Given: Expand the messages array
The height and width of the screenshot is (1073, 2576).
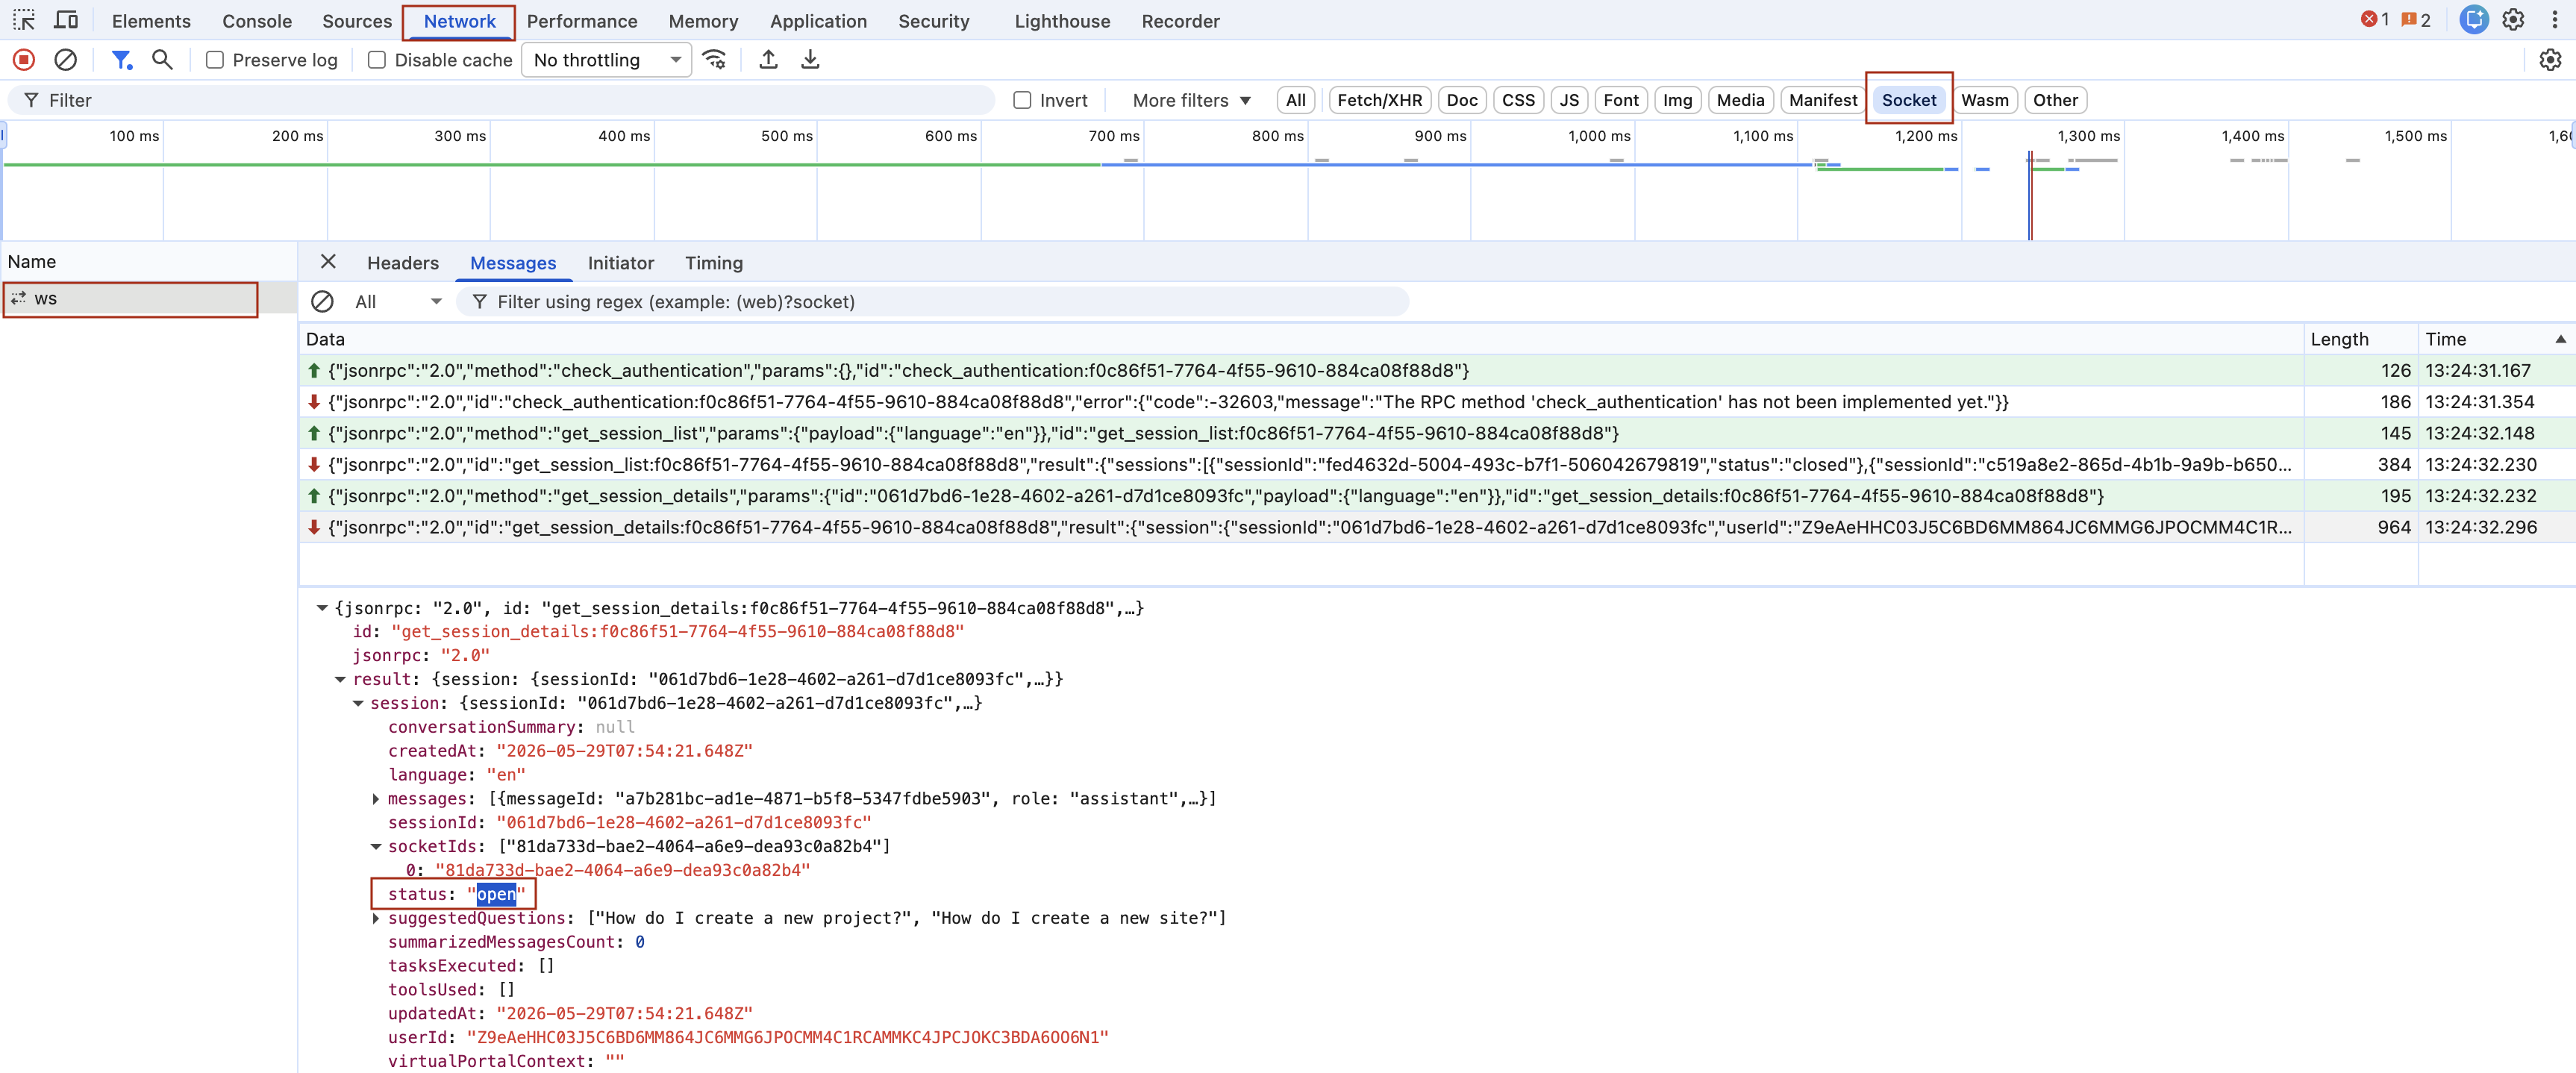Looking at the screenshot, I should click(x=376, y=799).
